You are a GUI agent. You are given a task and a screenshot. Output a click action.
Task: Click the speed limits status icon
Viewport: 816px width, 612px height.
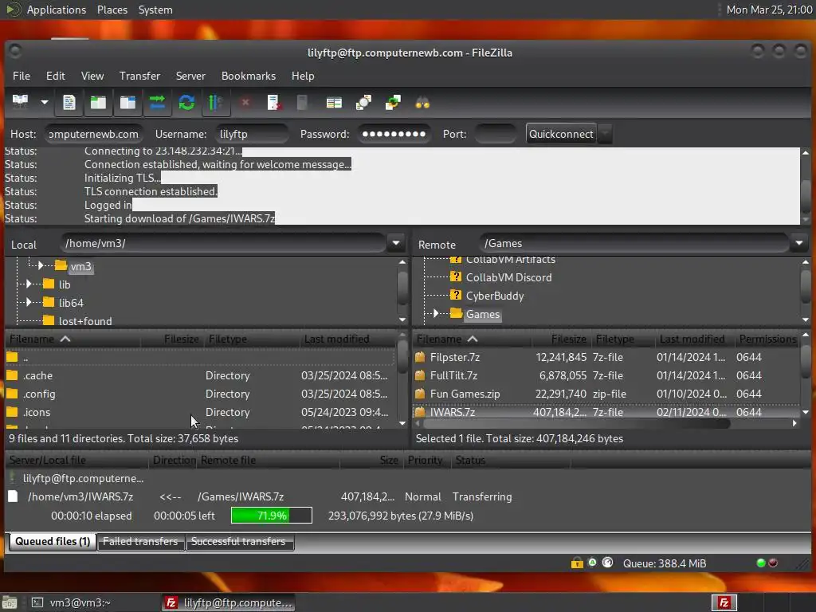607,563
